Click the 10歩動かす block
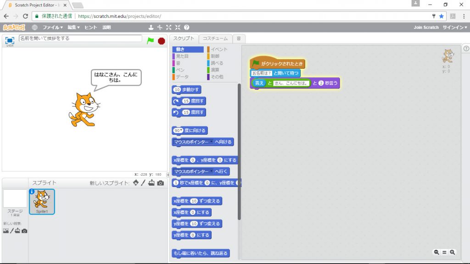 coord(186,89)
